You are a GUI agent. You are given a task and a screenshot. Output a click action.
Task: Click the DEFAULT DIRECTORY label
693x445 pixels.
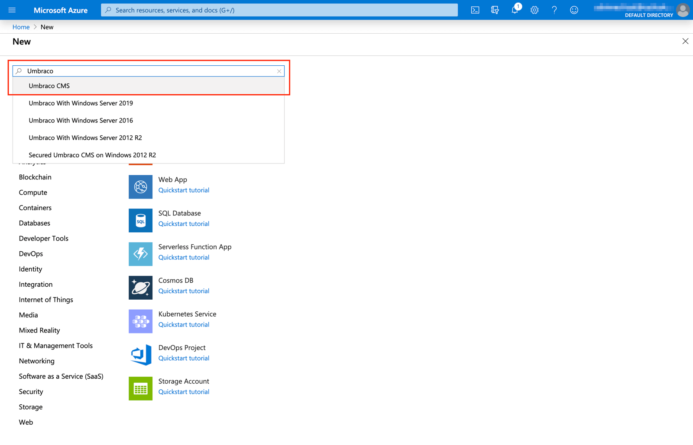click(x=649, y=15)
